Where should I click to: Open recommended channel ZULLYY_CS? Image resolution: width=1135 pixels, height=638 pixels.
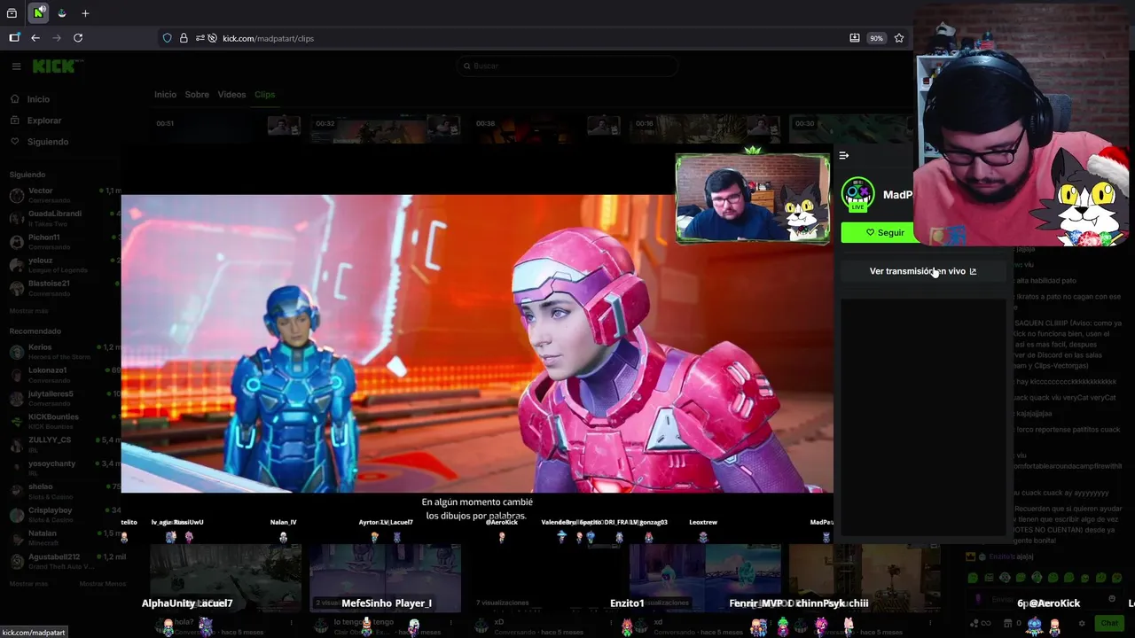[x=64, y=444]
